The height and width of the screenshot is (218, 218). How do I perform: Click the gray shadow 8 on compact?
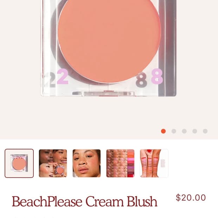(x=141, y=80)
